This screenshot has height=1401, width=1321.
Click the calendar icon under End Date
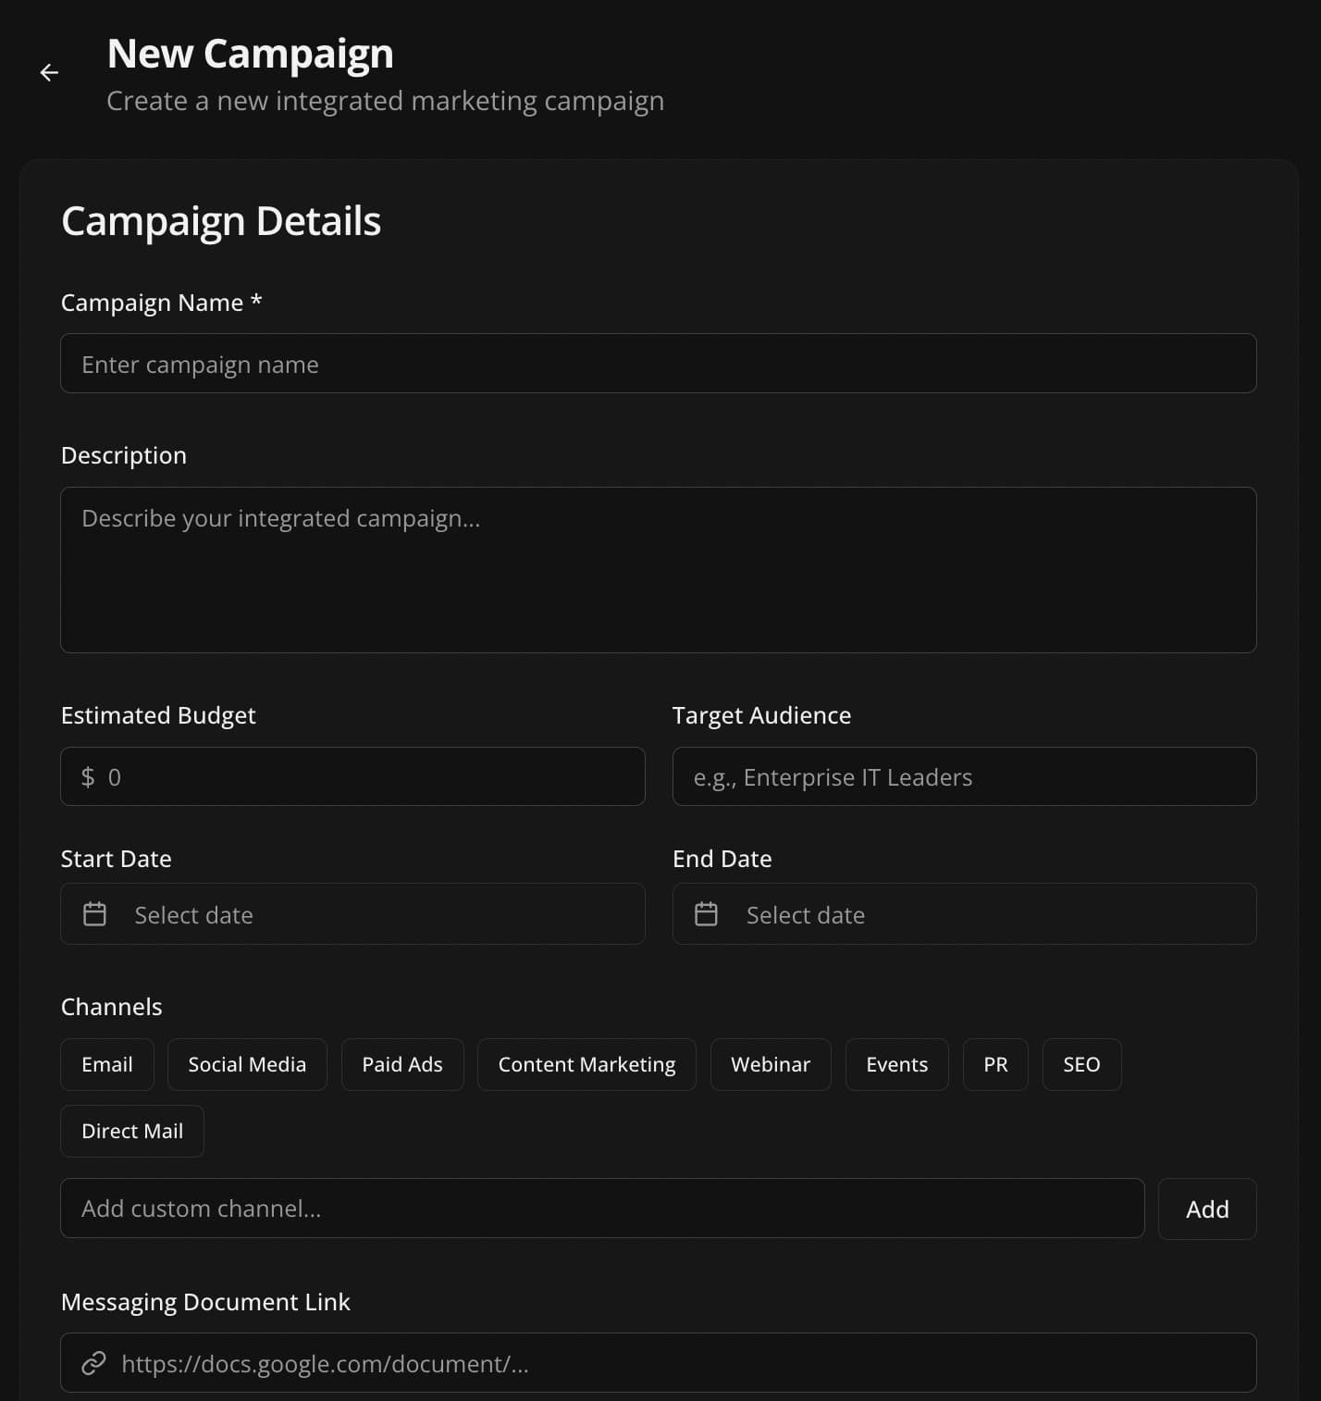pos(706,913)
